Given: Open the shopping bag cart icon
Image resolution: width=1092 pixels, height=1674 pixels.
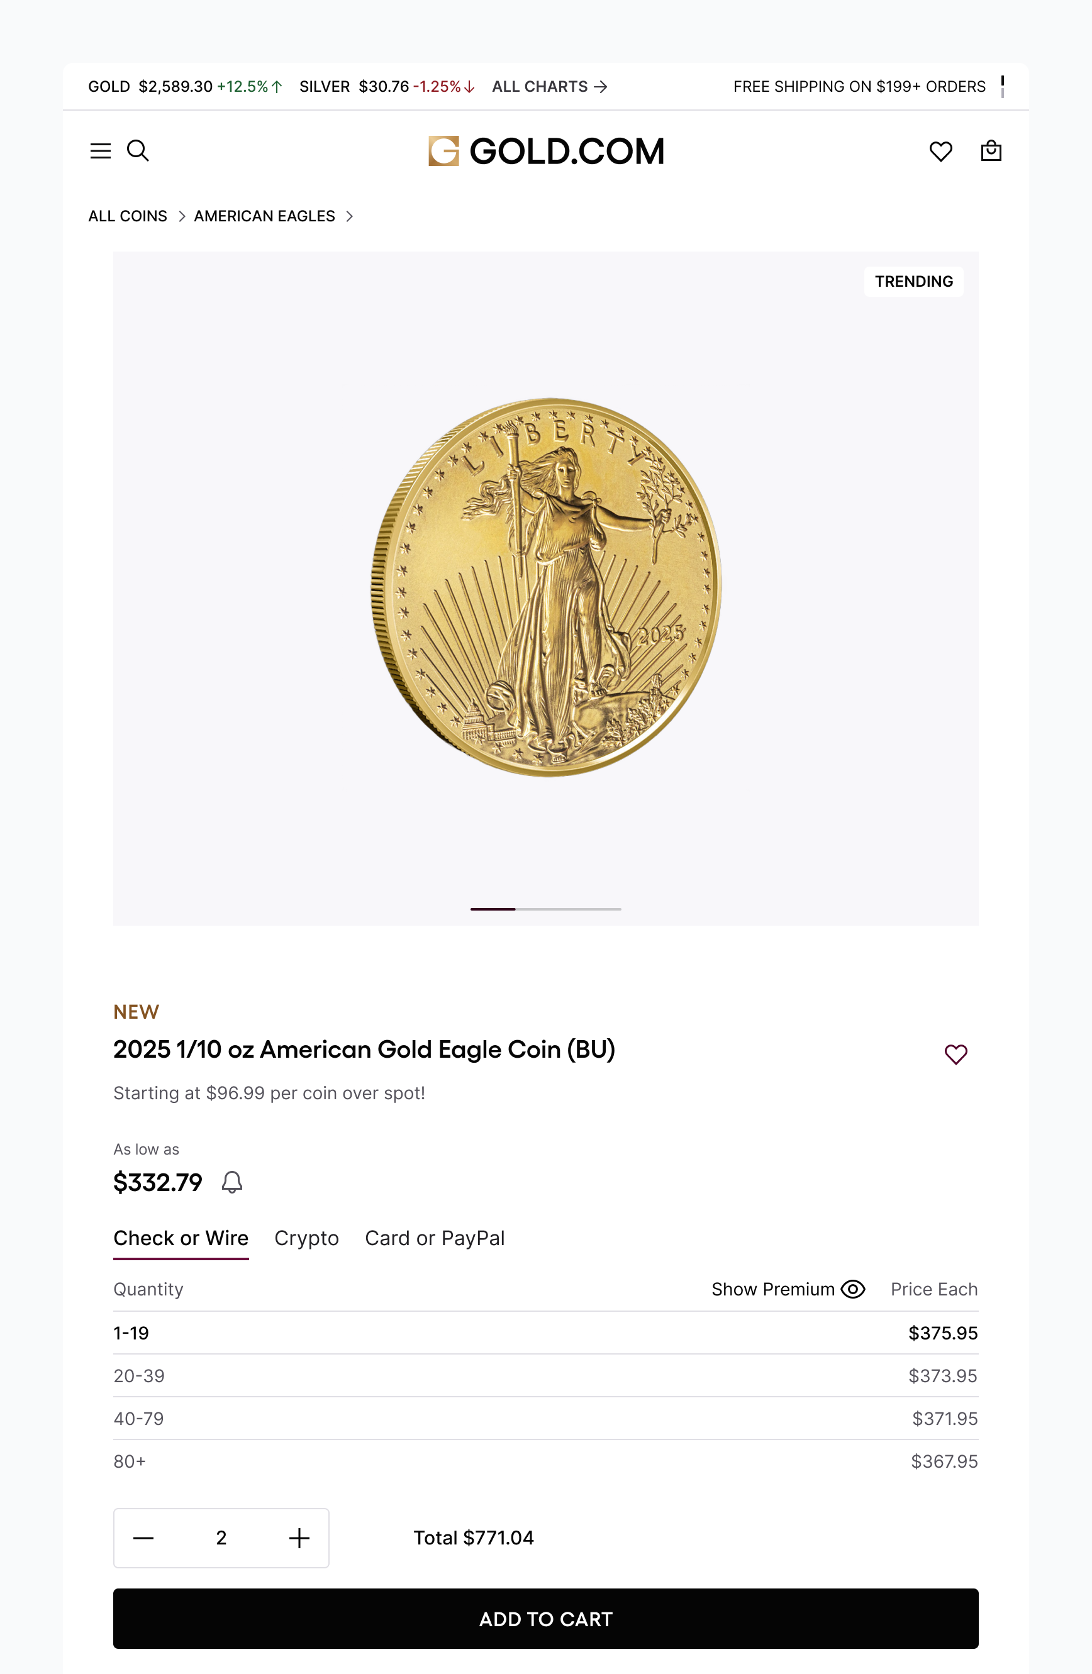Looking at the screenshot, I should [x=991, y=150].
